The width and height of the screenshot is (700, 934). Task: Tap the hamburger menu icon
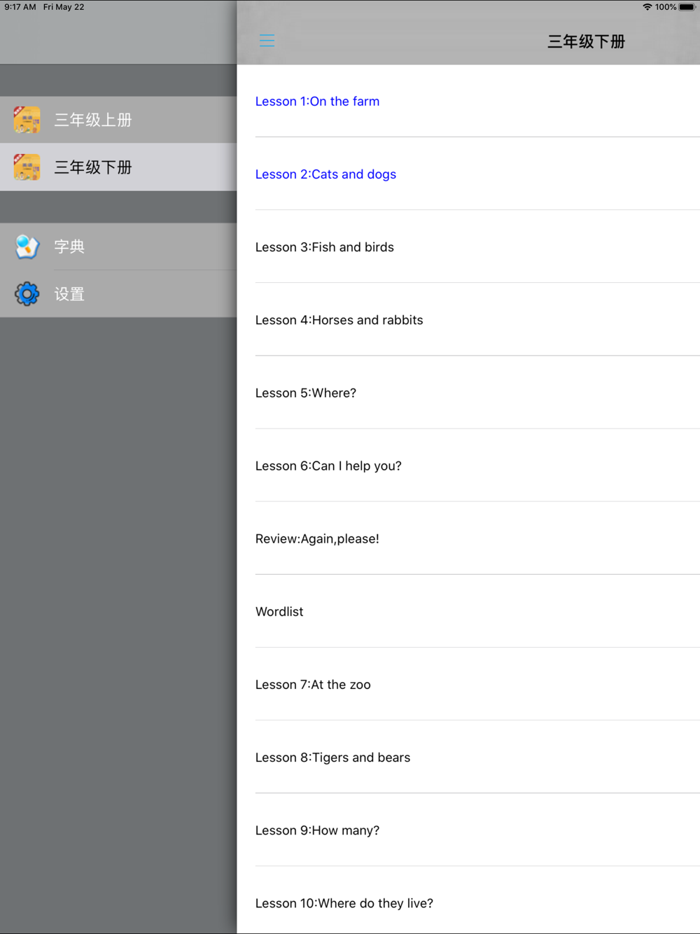pos(267,41)
